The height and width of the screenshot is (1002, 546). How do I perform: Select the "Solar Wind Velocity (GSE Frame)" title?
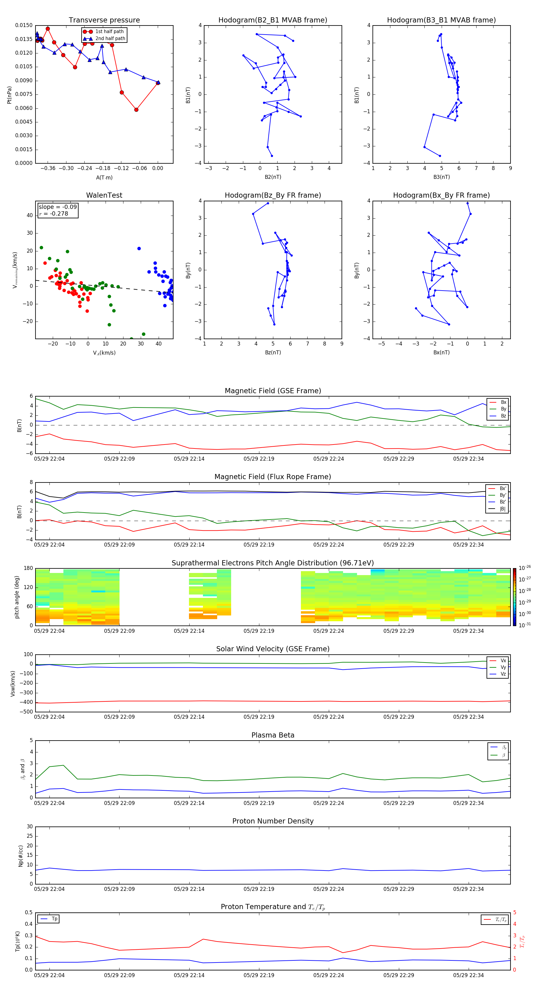[x=273, y=649]
